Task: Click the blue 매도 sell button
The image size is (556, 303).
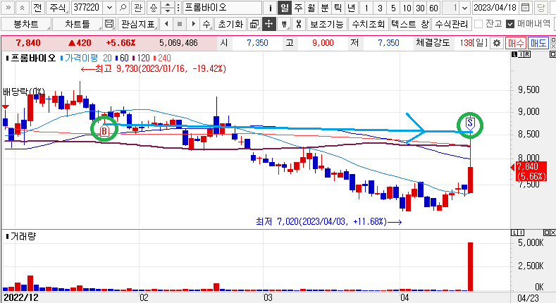Action: pyautogui.click(x=538, y=43)
